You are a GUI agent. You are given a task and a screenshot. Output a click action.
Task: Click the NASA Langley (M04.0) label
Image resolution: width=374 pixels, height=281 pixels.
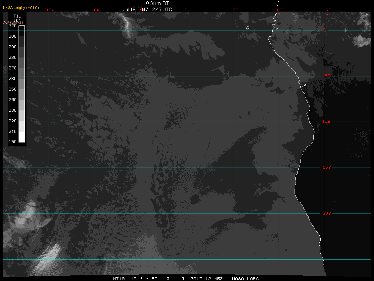pyautogui.click(x=21, y=8)
